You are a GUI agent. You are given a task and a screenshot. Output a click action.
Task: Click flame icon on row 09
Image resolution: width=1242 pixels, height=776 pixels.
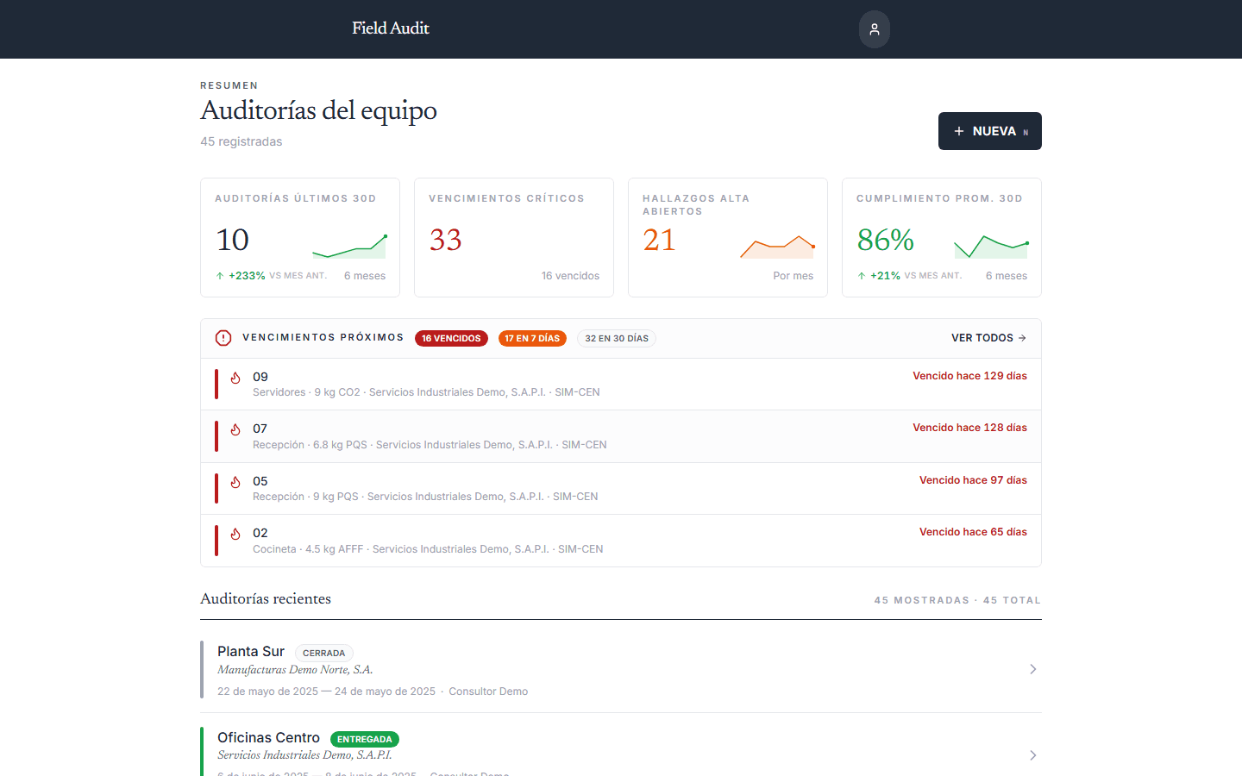pyautogui.click(x=235, y=378)
